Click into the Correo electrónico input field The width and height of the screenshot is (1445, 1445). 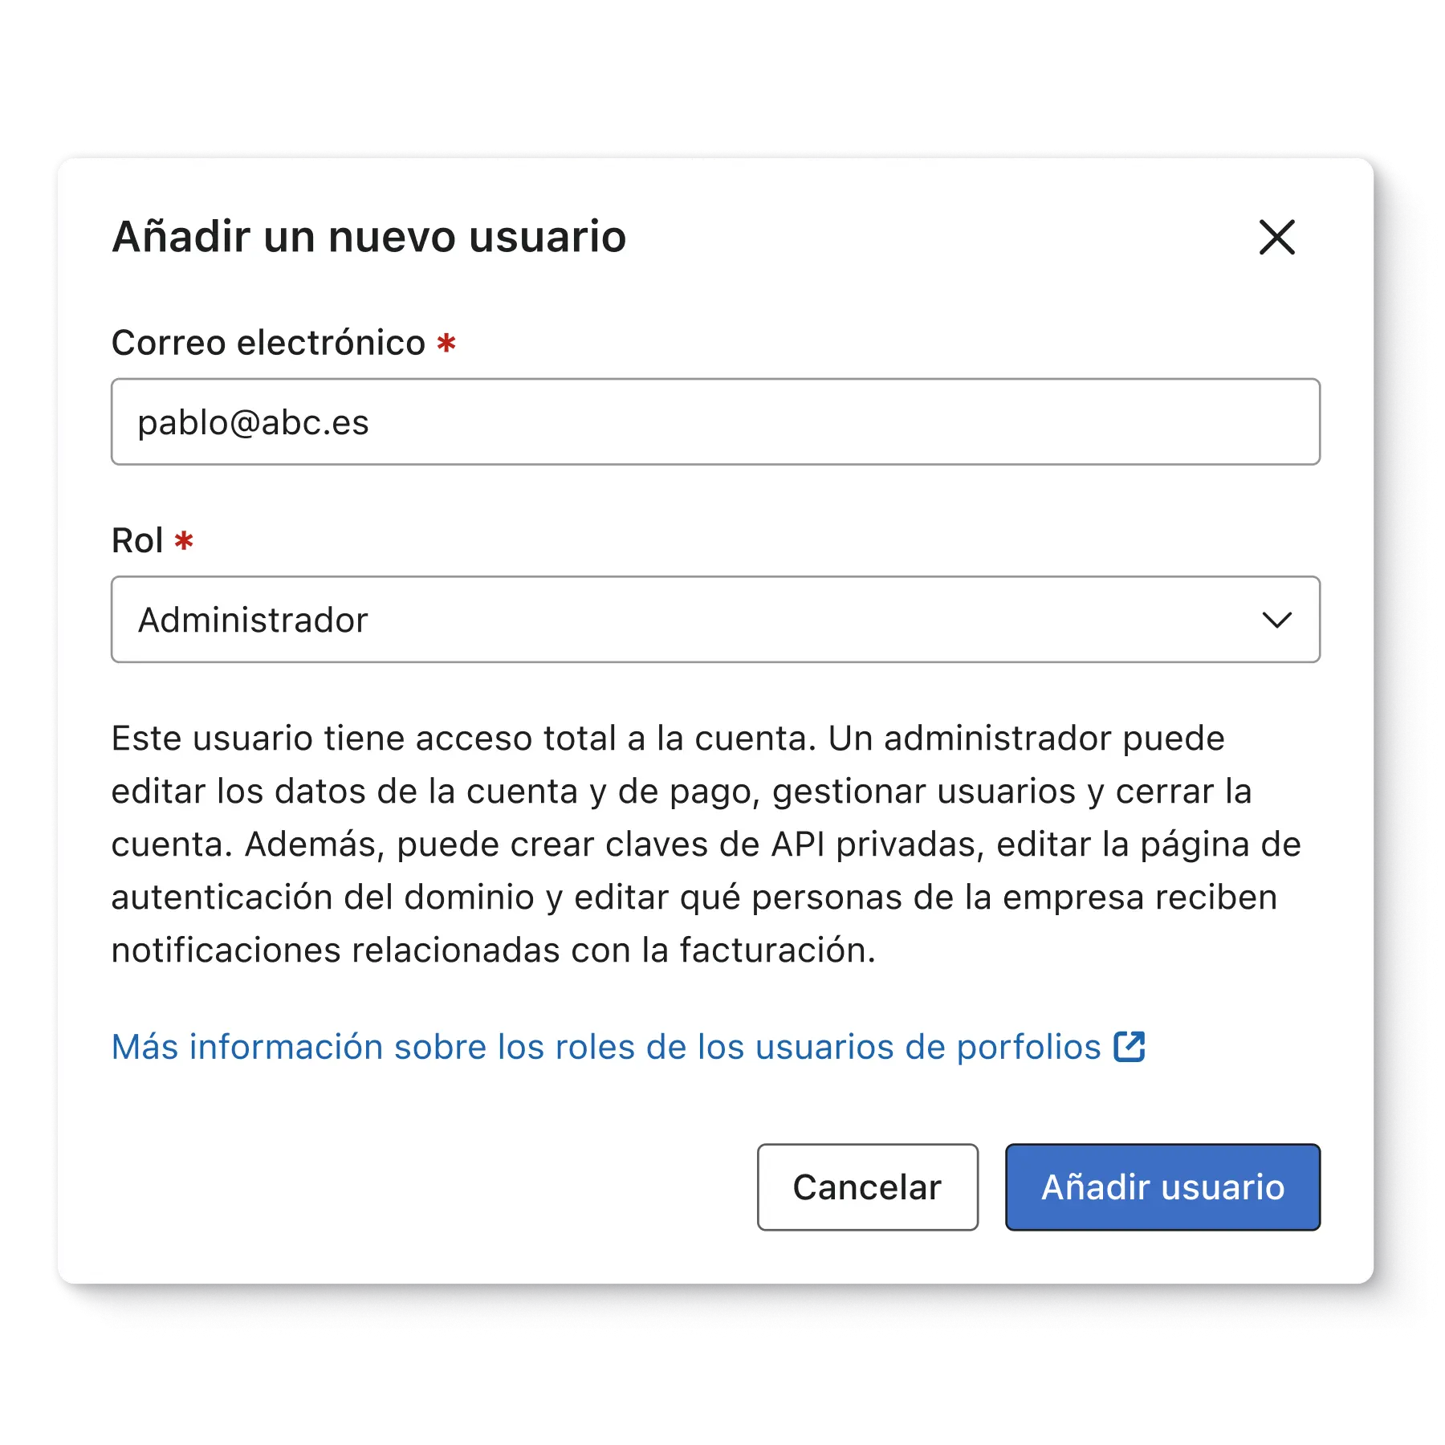point(715,422)
